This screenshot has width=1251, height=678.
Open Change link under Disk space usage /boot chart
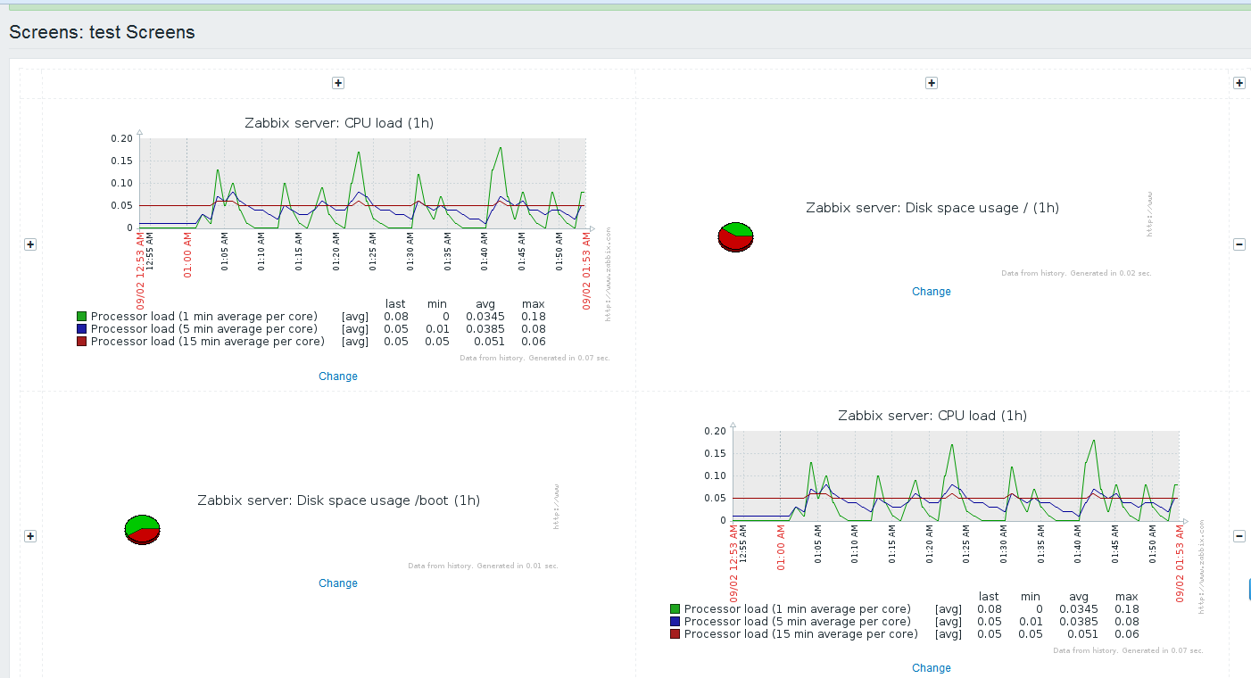[x=338, y=583]
